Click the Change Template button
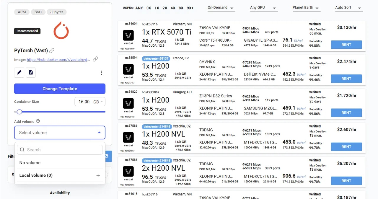 pyautogui.click(x=60, y=89)
